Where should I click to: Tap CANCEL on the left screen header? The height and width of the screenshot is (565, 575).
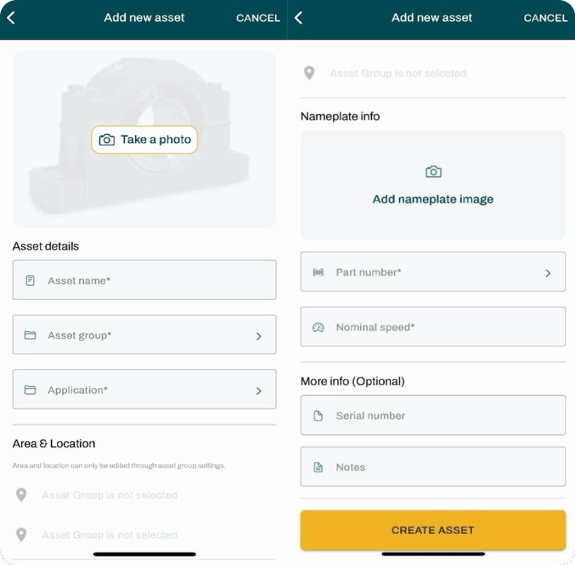[x=258, y=18]
